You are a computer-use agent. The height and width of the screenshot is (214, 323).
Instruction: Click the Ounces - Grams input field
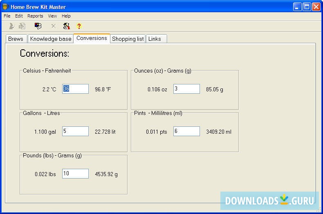[x=186, y=89]
